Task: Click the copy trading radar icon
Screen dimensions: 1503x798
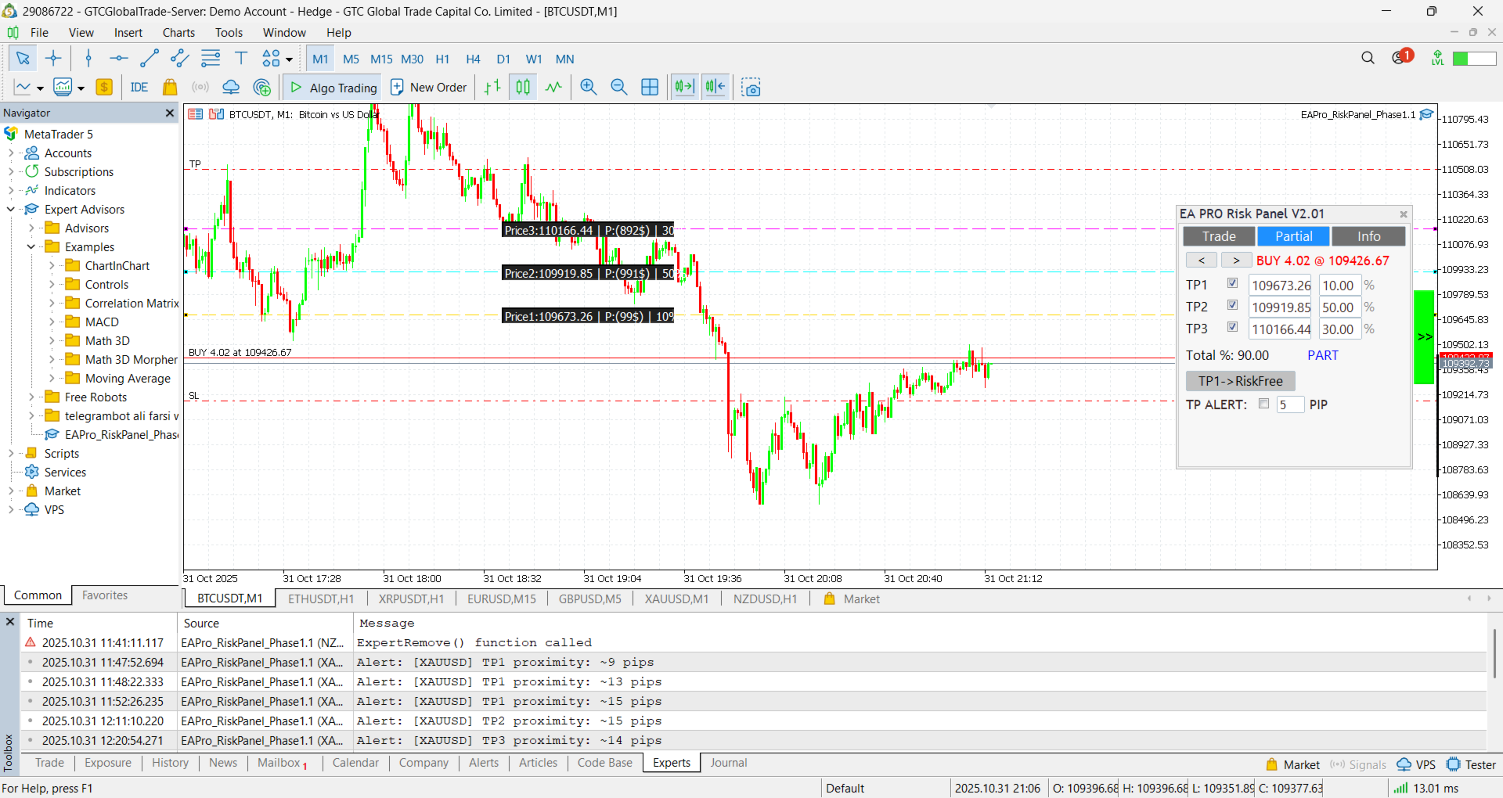Action: click(262, 88)
